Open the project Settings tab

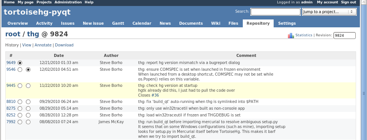pyautogui.click(x=287, y=23)
